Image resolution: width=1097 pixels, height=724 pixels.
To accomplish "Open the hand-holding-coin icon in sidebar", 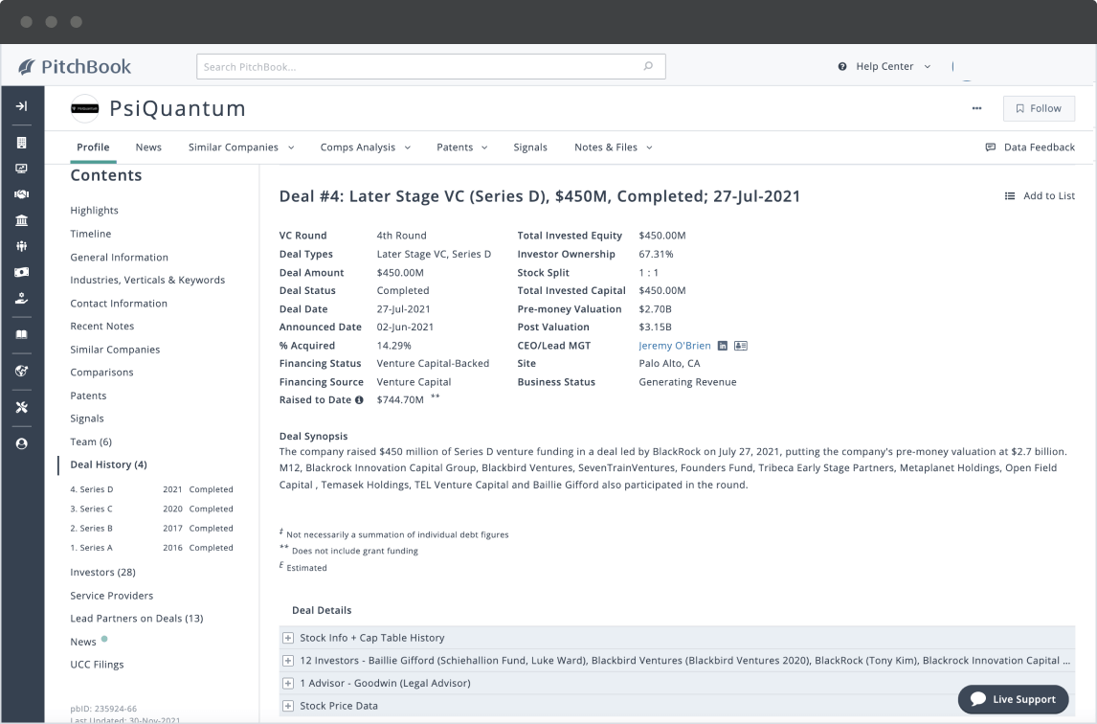I will click(22, 298).
